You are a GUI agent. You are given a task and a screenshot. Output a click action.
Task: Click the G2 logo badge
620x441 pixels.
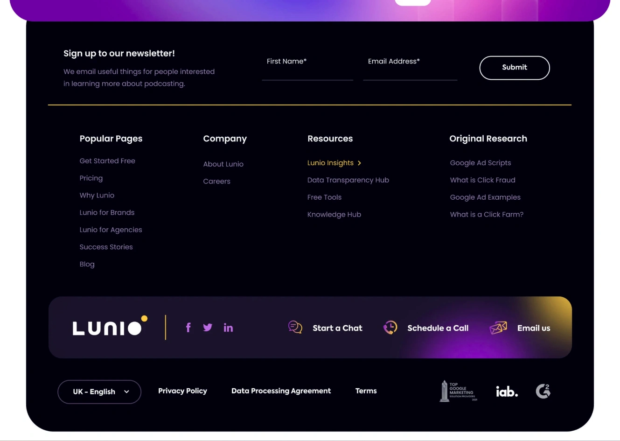pyautogui.click(x=543, y=391)
